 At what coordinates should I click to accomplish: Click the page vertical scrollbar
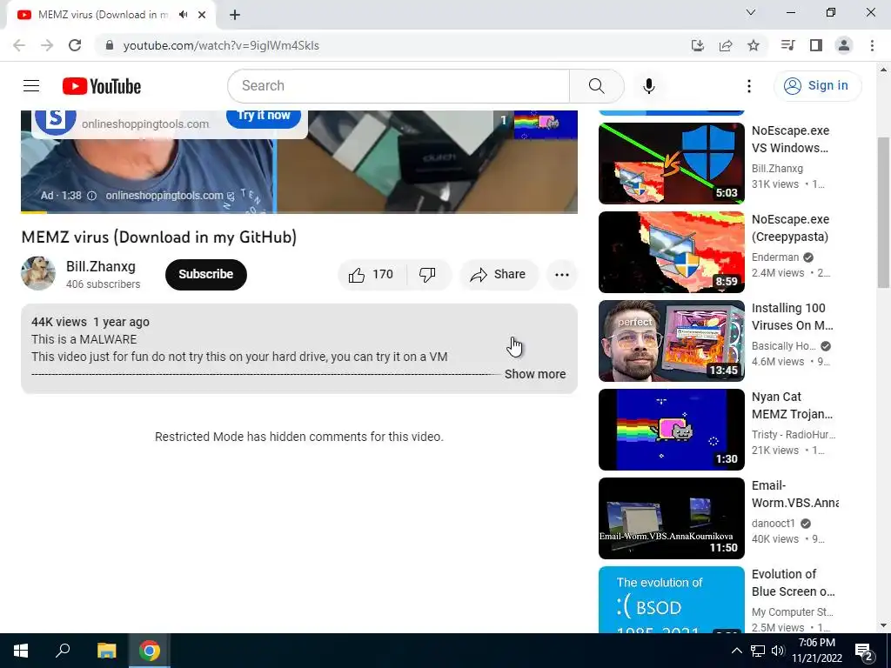883,213
